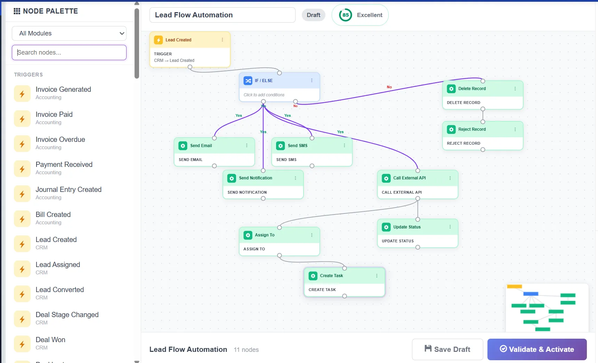Click the Save Draft button
The width and height of the screenshot is (598, 363).
coord(447,349)
